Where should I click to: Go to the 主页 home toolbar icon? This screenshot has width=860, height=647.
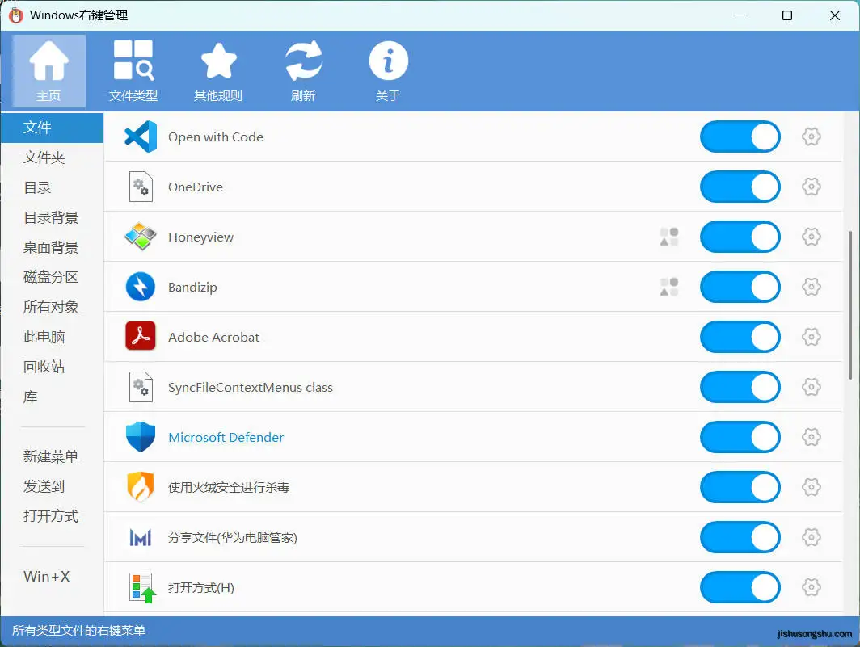click(48, 71)
